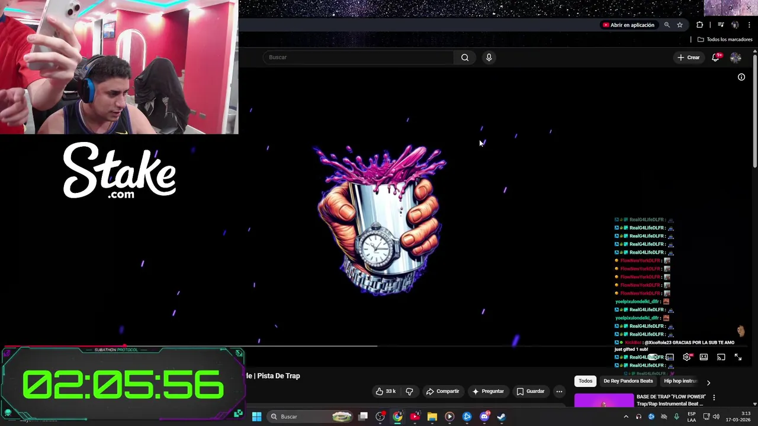Viewport: 758px width, 426px height.
Task: Open Steam from the taskbar
Action: click(x=502, y=417)
